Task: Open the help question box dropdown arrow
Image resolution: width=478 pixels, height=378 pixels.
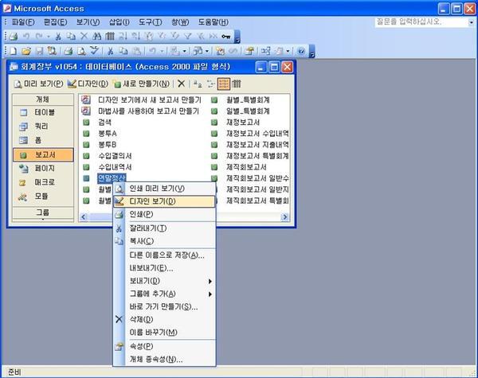Action: [x=471, y=22]
